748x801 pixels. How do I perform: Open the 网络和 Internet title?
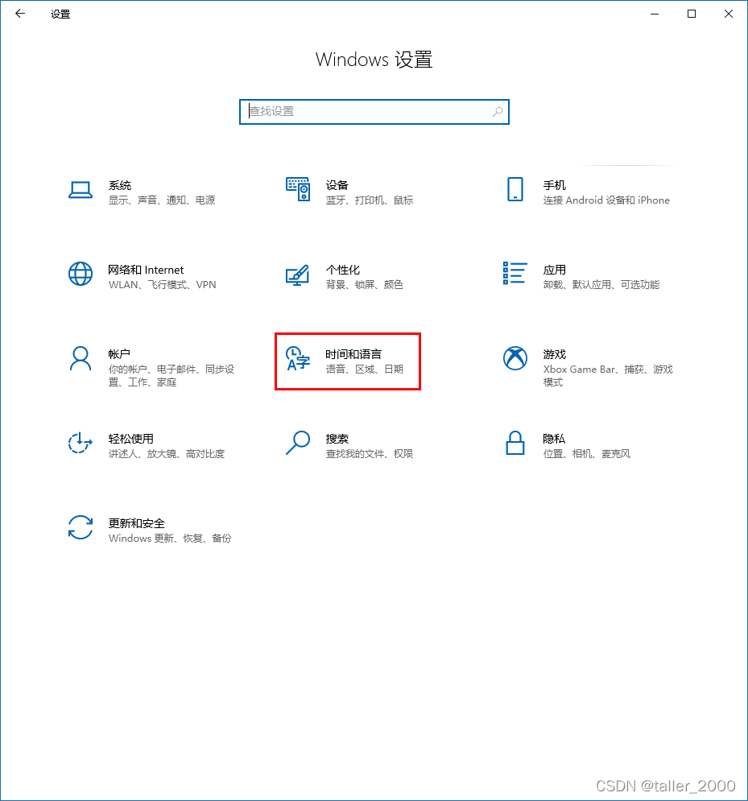[146, 270]
